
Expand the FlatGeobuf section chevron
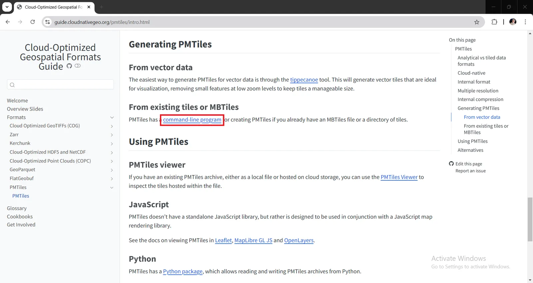pyautogui.click(x=112, y=179)
